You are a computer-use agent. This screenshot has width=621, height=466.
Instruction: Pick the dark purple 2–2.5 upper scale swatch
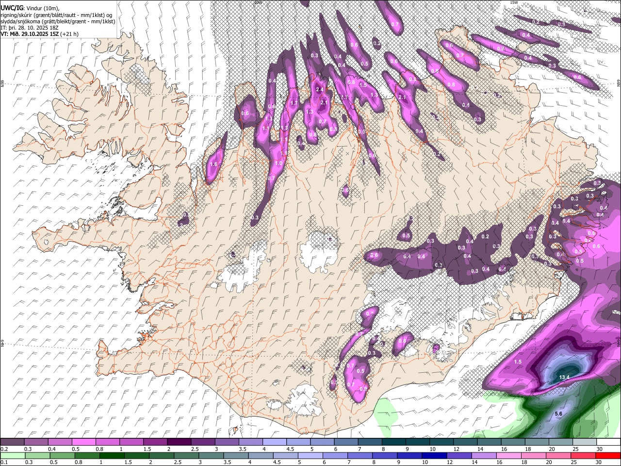[179, 442]
